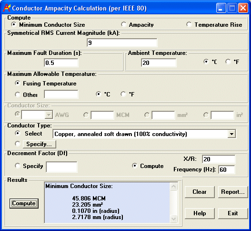
Task: Select Other maximum allowable temperature
Action: 18,94
